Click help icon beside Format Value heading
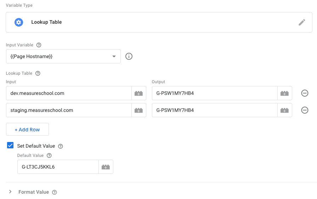Image resolution: width=317 pixels, height=199 pixels. (x=55, y=192)
